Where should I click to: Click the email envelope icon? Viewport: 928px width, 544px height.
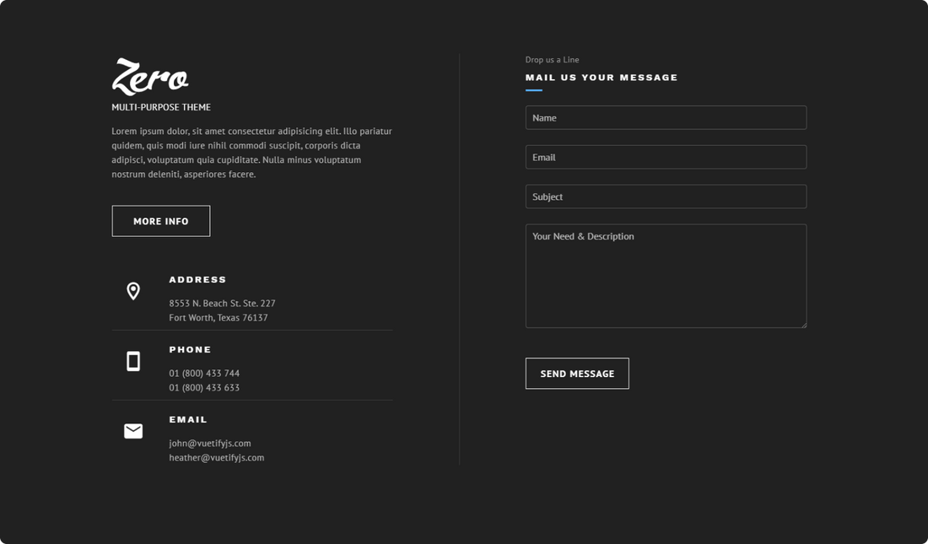pos(133,431)
